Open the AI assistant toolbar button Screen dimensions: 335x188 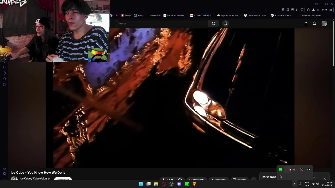(x=325, y=10)
